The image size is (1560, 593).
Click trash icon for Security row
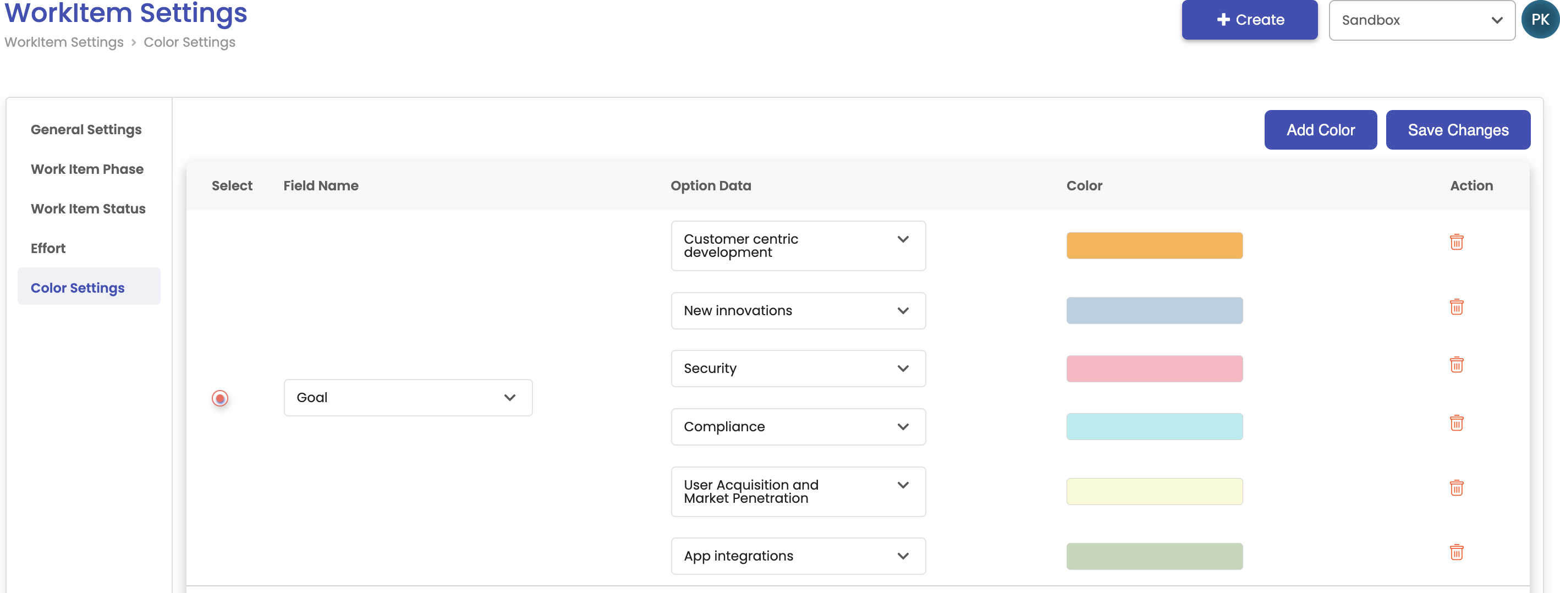[x=1456, y=365]
